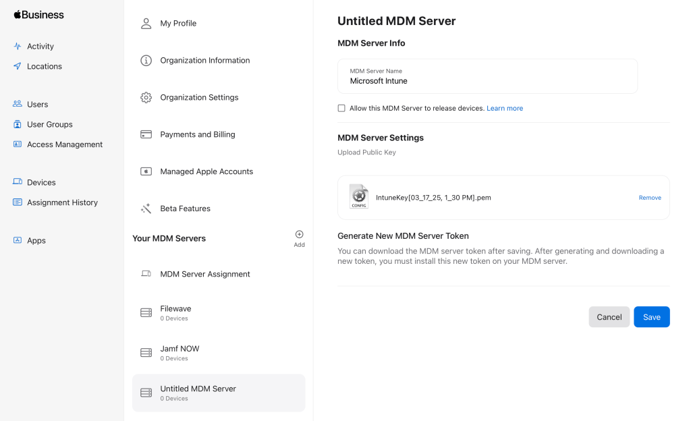Viewport: 691px width, 421px height.
Task: Click the Add MDM server plus icon
Action: pyautogui.click(x=299, y=235)
